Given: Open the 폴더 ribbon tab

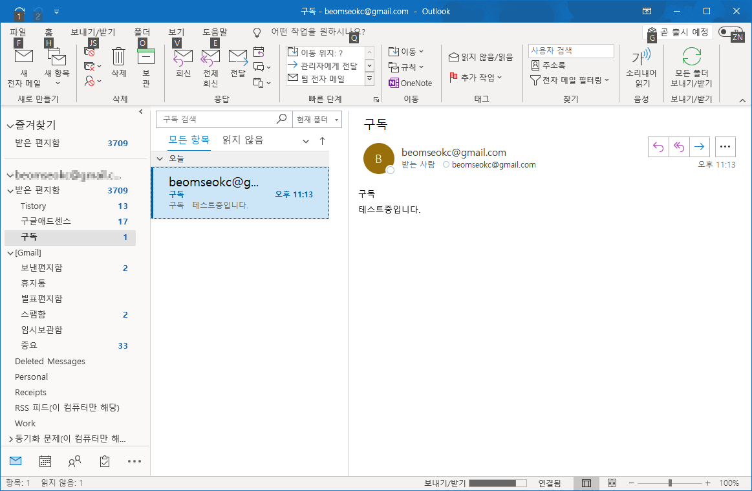Looking at the screenshot, I should click(x=142, y=32).
